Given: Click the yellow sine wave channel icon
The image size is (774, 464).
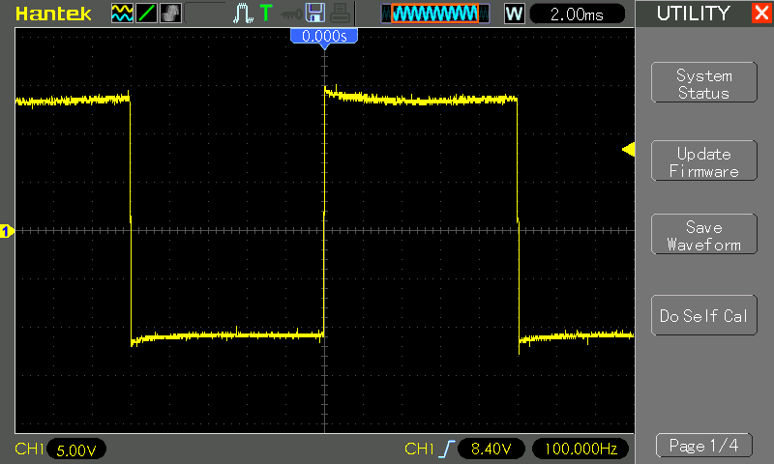Looking at the screenshot, I should [x=122, y=14].
